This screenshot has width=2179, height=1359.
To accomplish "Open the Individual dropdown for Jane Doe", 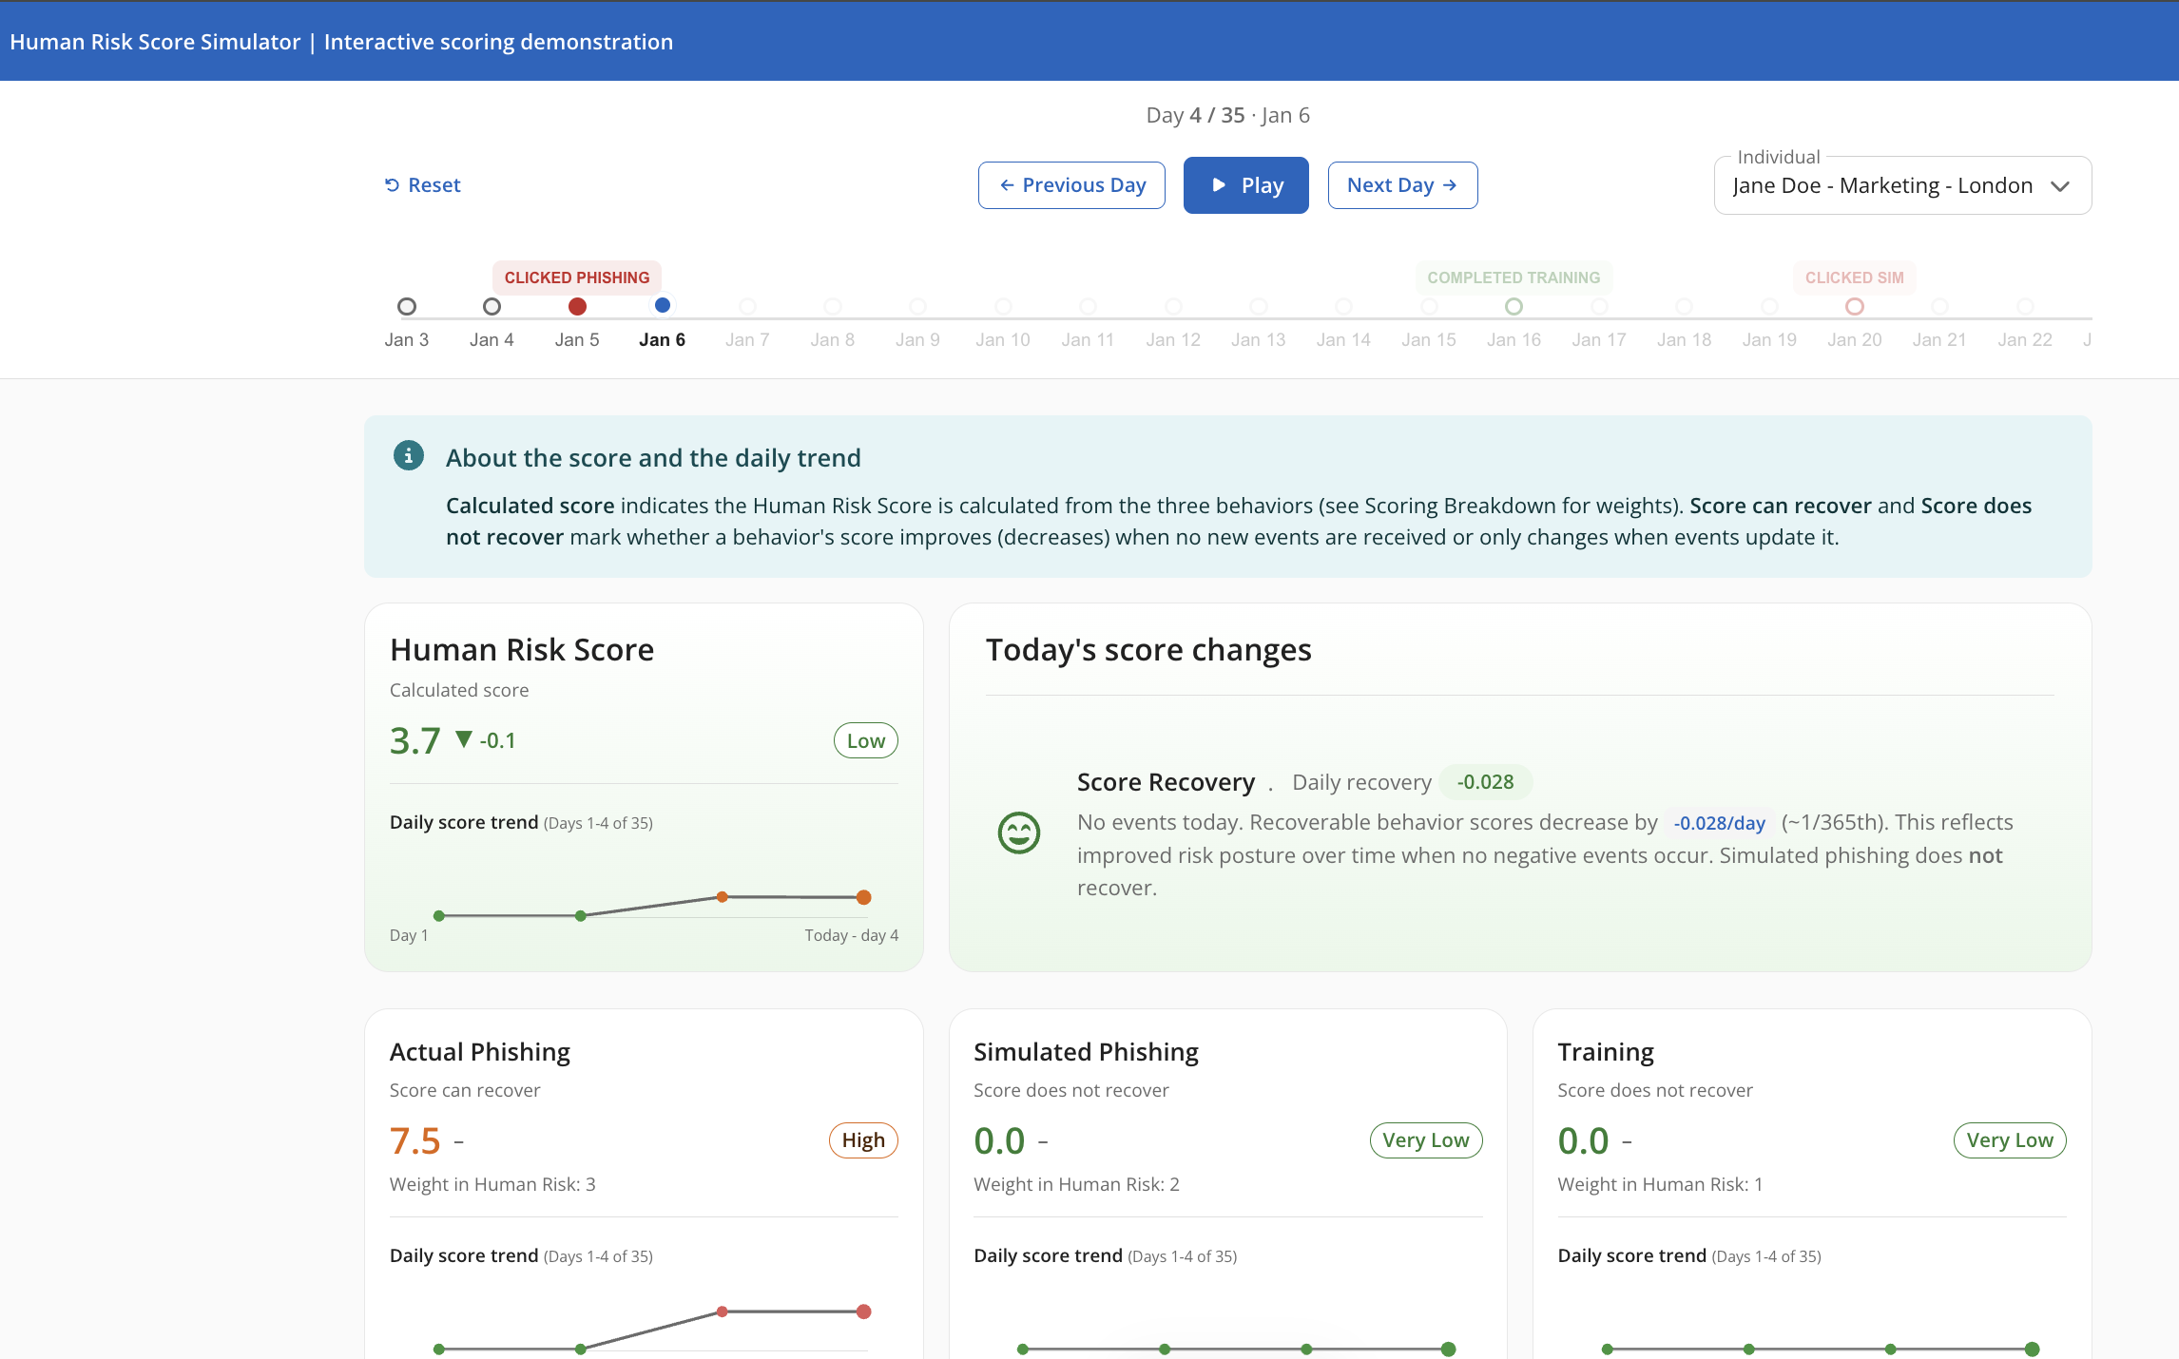I will click(1902, 185).
